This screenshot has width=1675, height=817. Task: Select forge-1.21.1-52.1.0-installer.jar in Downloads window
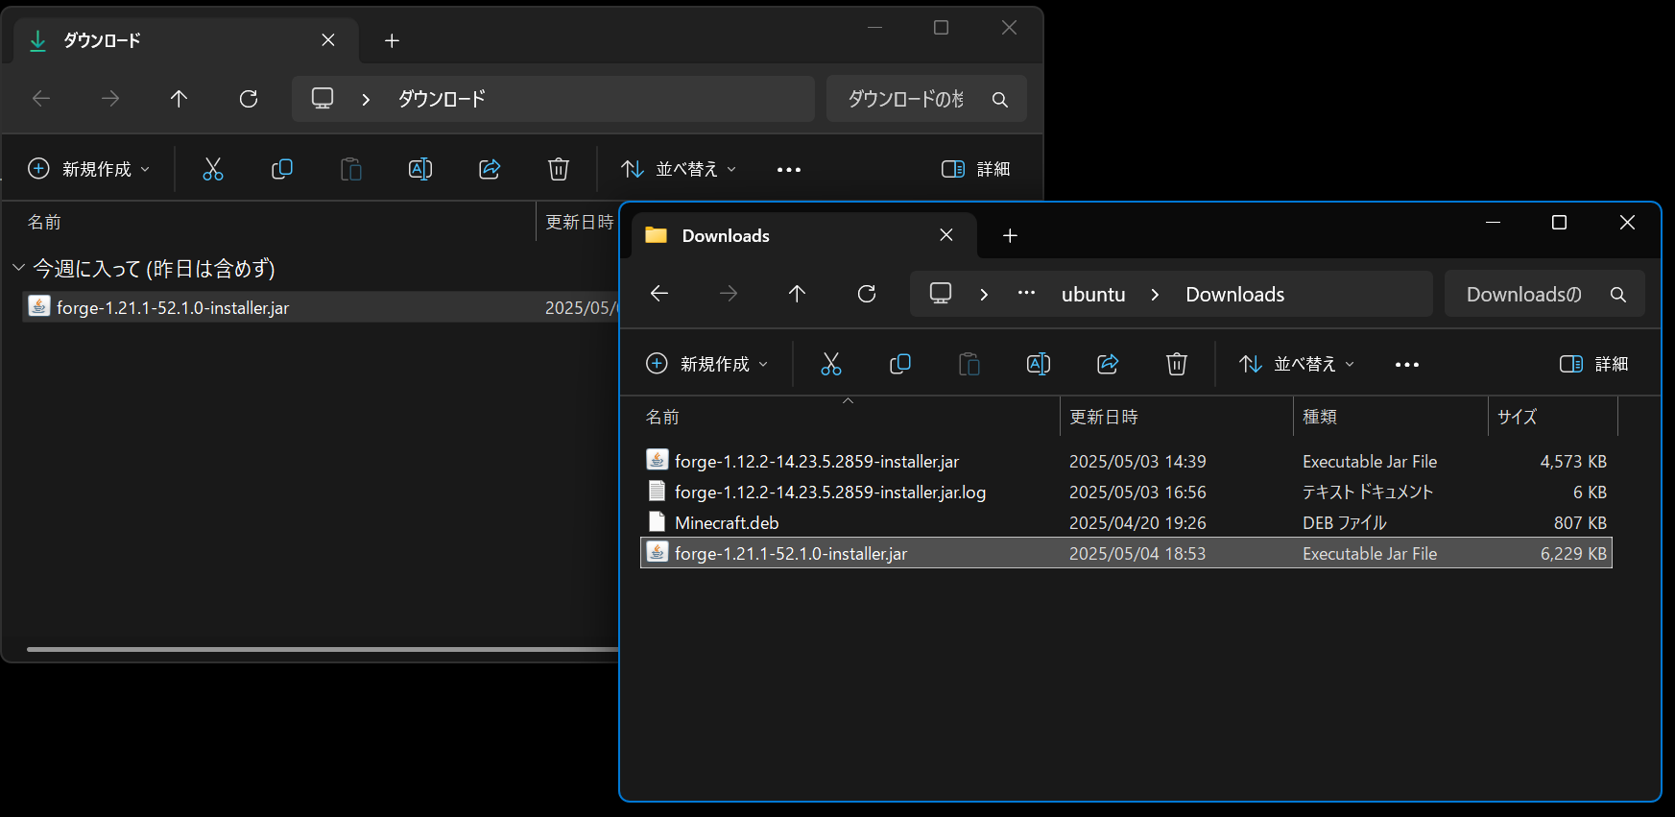pyautogui.click(x=1126, y=553)
